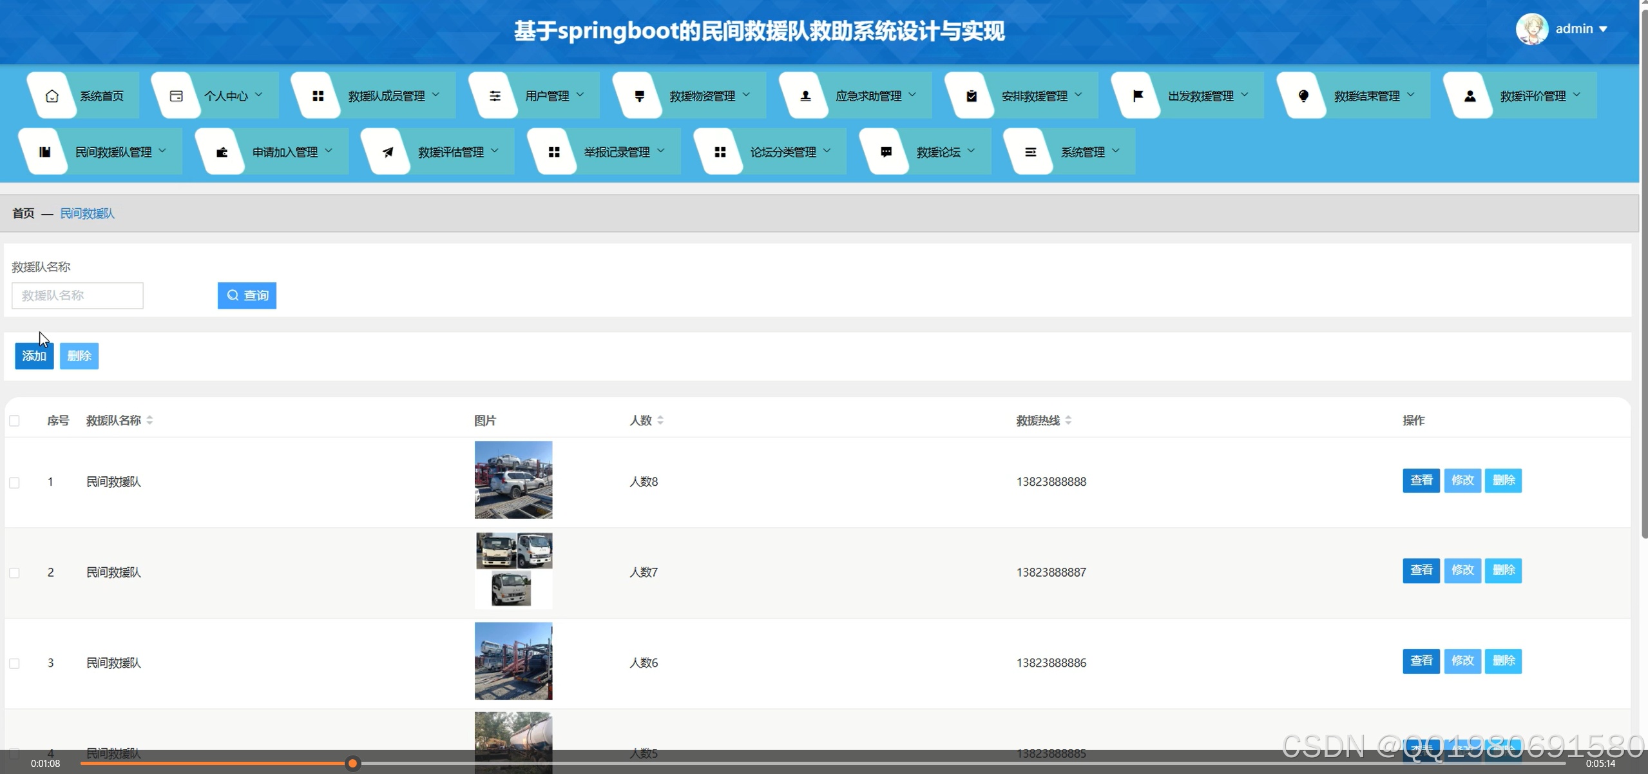Click the home icon for 系统首页
This screenshot has height=774, width=1648.
[x=52, y=96]
